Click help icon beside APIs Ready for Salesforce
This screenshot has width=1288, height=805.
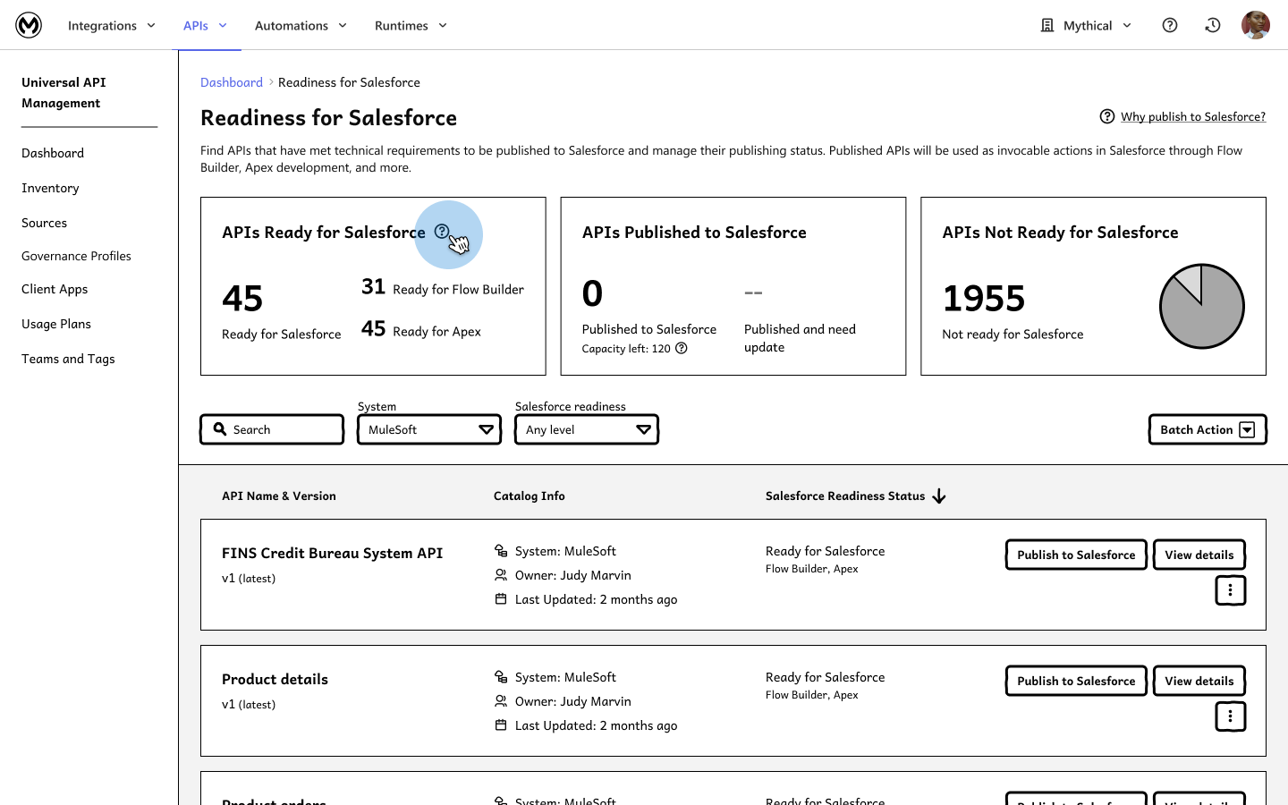click(442, 232)
